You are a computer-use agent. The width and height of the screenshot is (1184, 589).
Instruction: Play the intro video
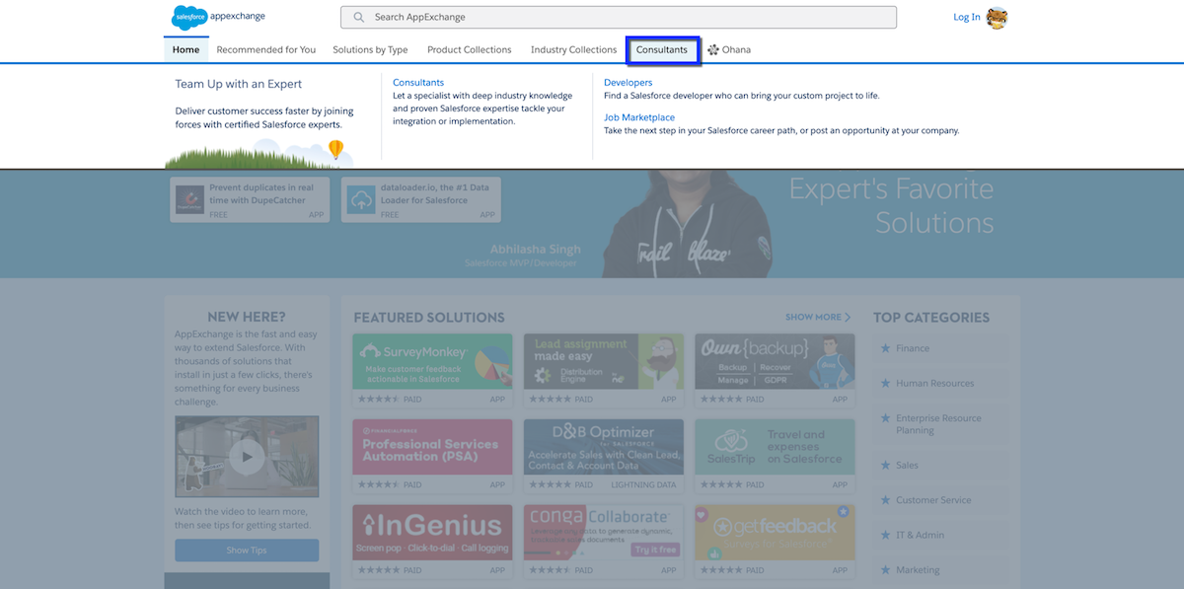click(x=247, y=456)
